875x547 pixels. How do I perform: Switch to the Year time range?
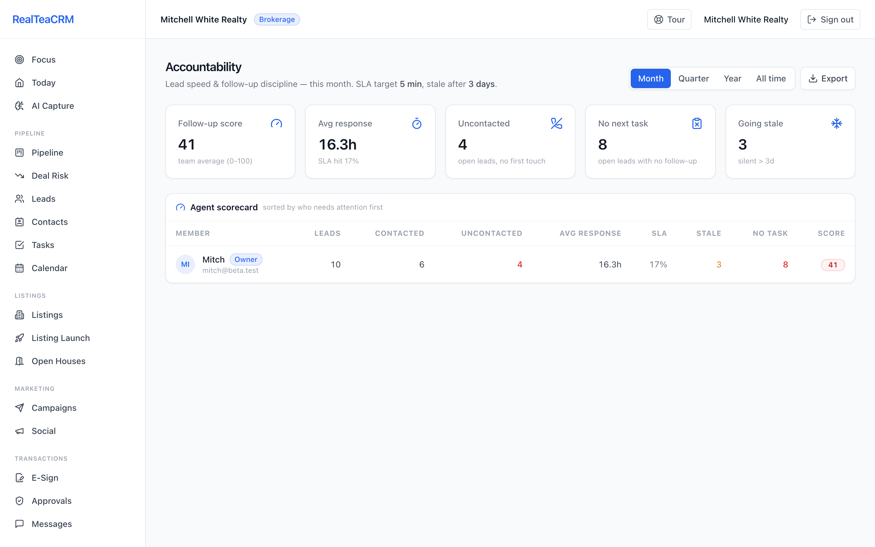733,78
